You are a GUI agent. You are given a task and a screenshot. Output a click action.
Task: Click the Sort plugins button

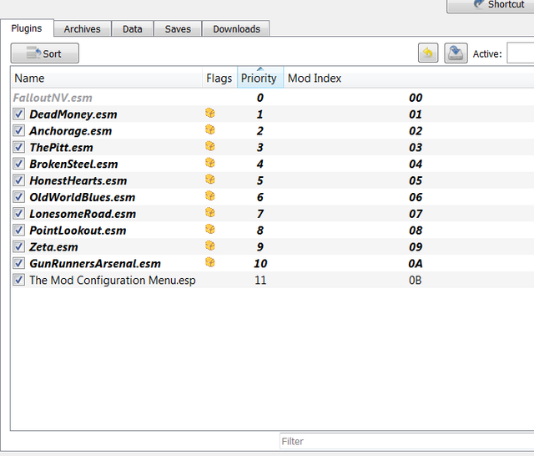pos(44,53)
